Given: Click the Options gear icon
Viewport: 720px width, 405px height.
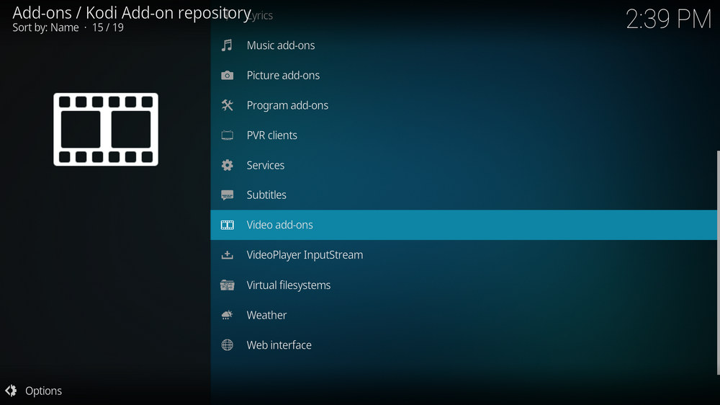Looking at the screenshot, I should point(11,391).
